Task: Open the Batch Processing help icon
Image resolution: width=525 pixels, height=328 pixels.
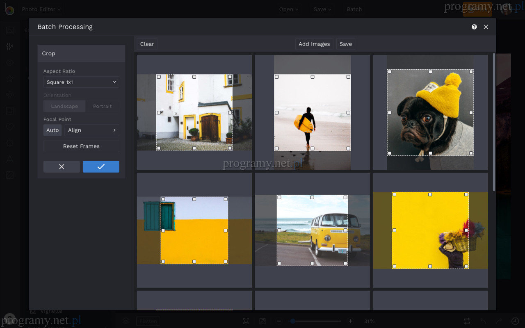Action: click(x=474, y=27)
